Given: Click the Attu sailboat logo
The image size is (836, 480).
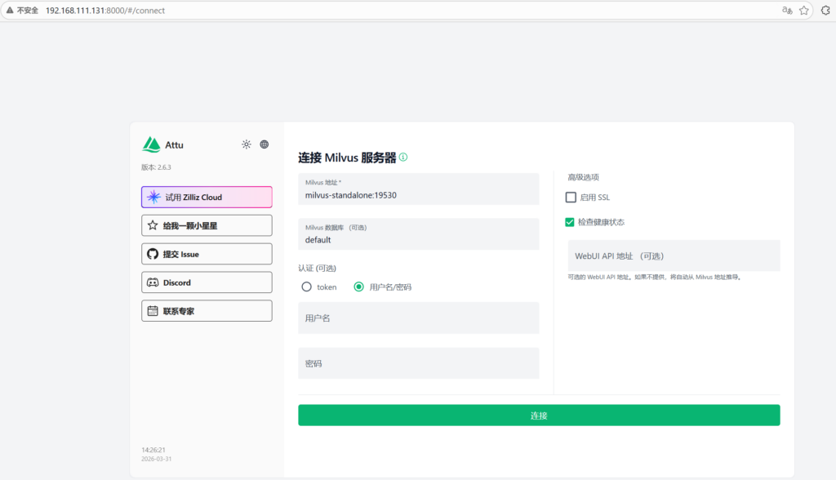Looking at the screenshot, I should (x=151, y=144).
